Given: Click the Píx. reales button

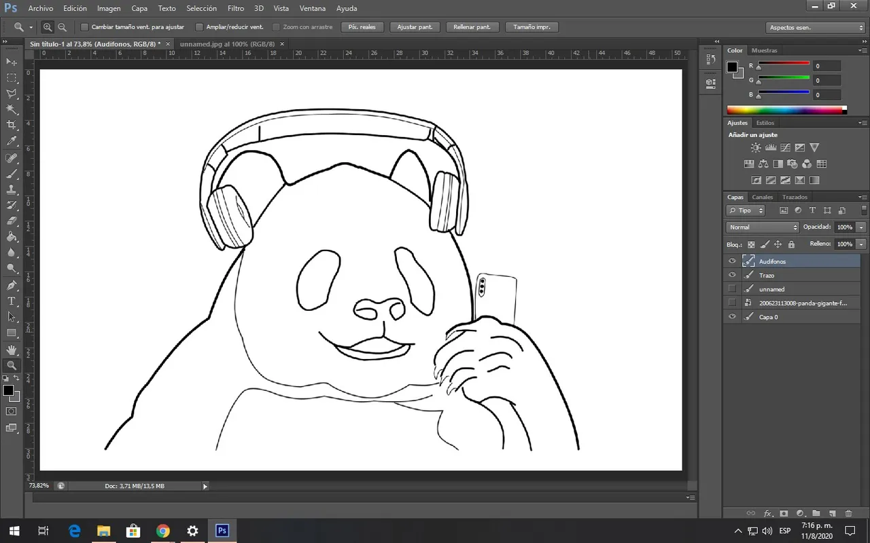Looking at the screenshot, I should click(362, 27).
